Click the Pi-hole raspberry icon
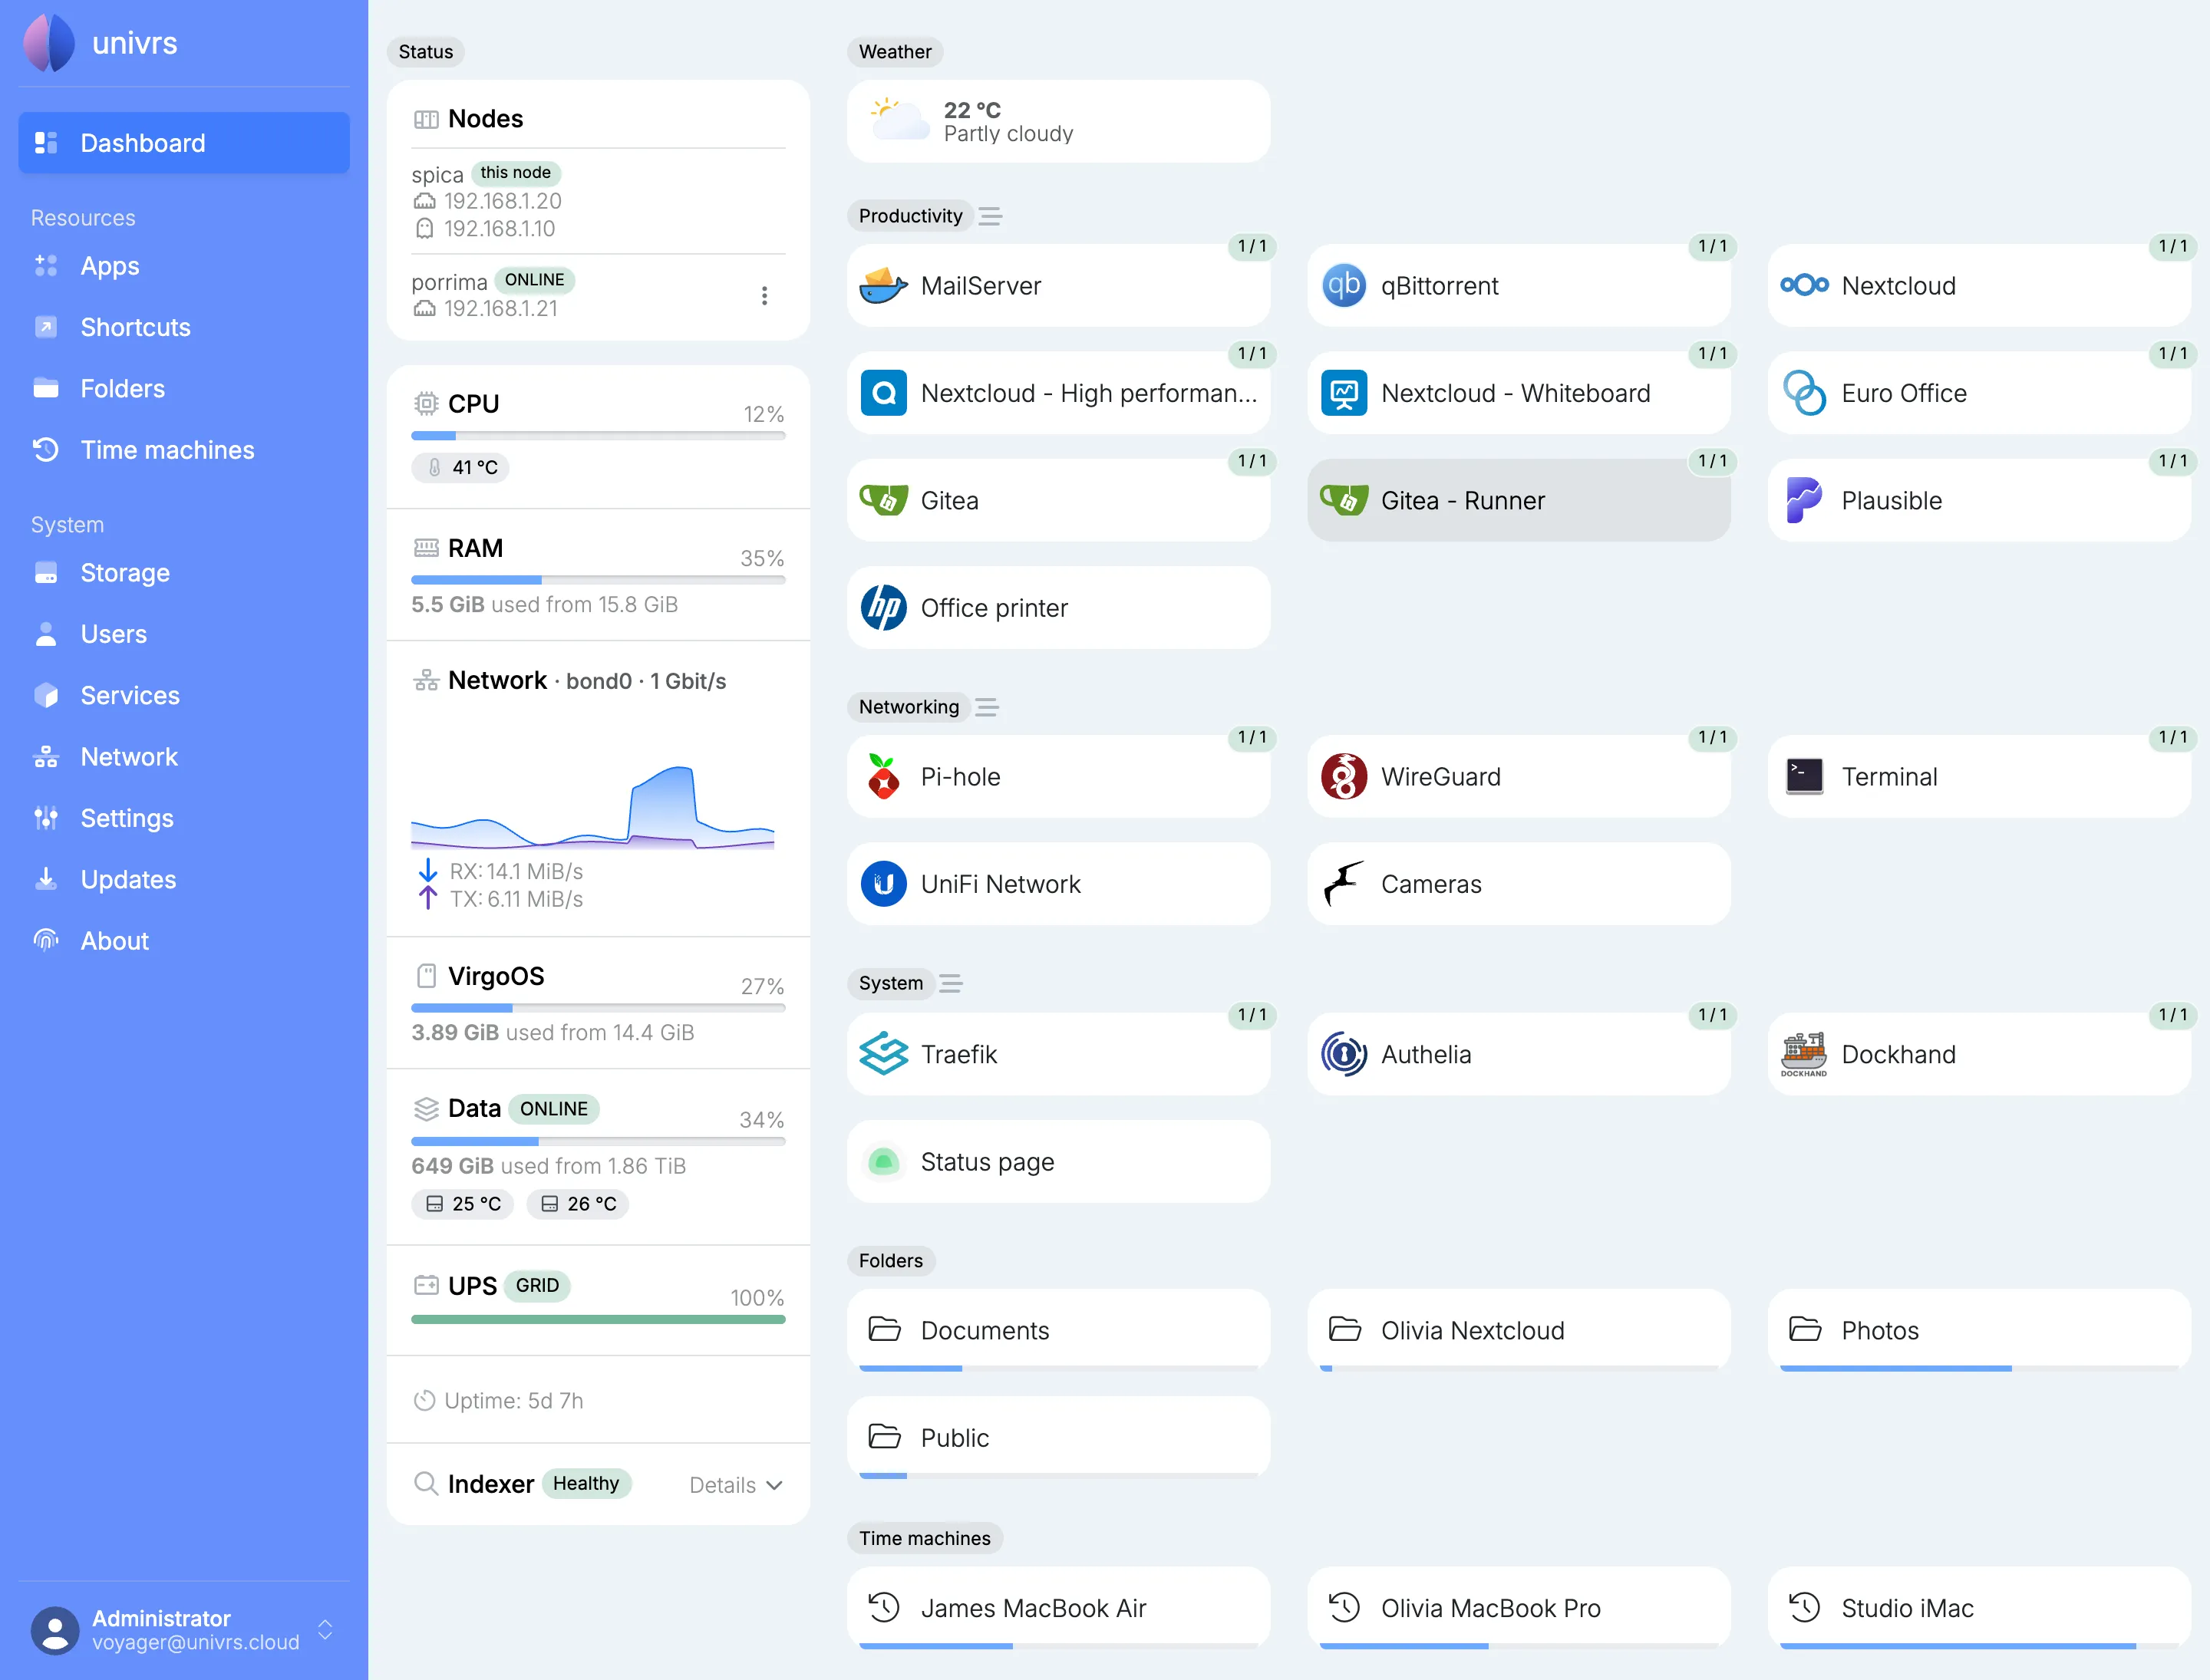The width and height of the screenshot is (2210, 1680). click(x=883, y=777)
